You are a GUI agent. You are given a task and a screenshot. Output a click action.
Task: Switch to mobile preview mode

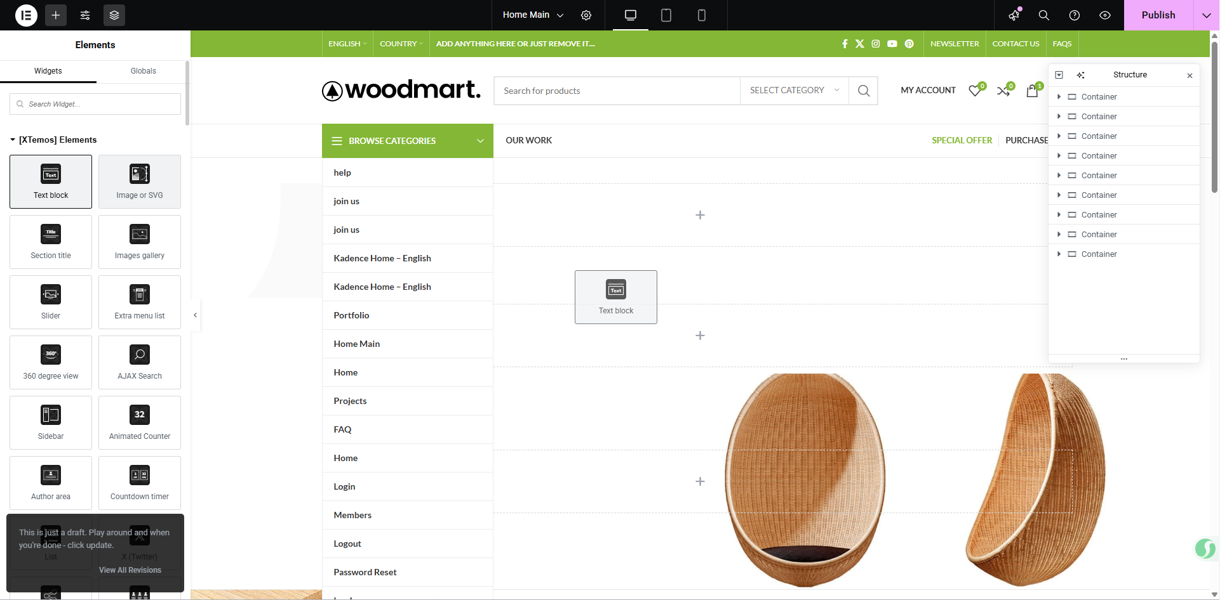tap(701, 15)
